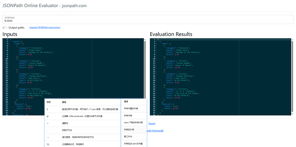This screenshot has height=147, width=296.
Task: Click the "store 下面的所有内容" row
Action: tap(134, 123)
